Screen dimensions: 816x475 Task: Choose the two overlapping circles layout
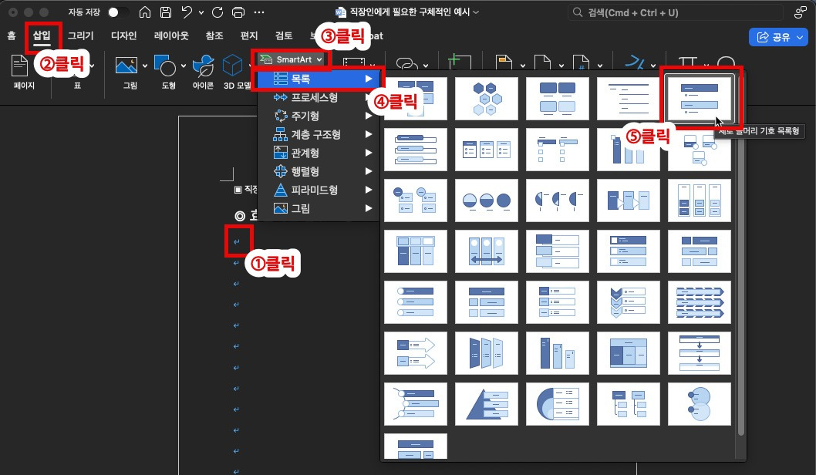pyautogui.click(x=700, y=404)
